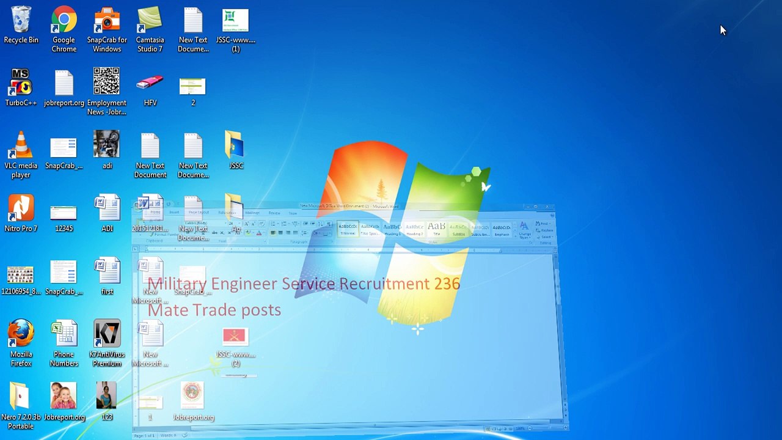Select the 201512181... Word document icon

(150, 214)
